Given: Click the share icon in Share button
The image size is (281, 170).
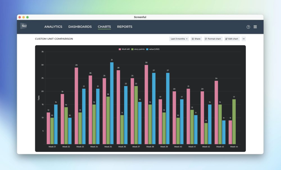Looking at the screenshot, I should pos(193,39).
